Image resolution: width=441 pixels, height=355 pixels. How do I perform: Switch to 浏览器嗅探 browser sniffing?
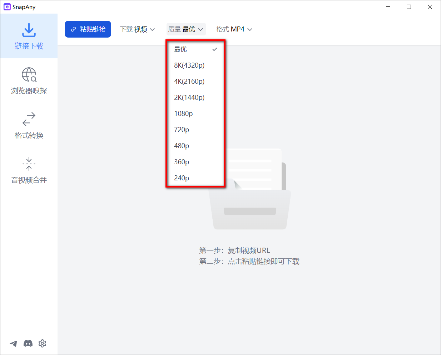pyautogui.click(x=29, y=81)
